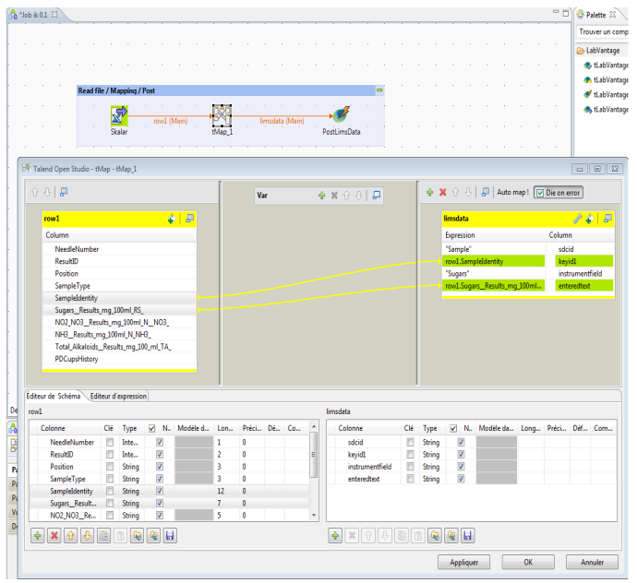
Task: Toggle nullable checkbox for Position row
Action: [160, 467]
